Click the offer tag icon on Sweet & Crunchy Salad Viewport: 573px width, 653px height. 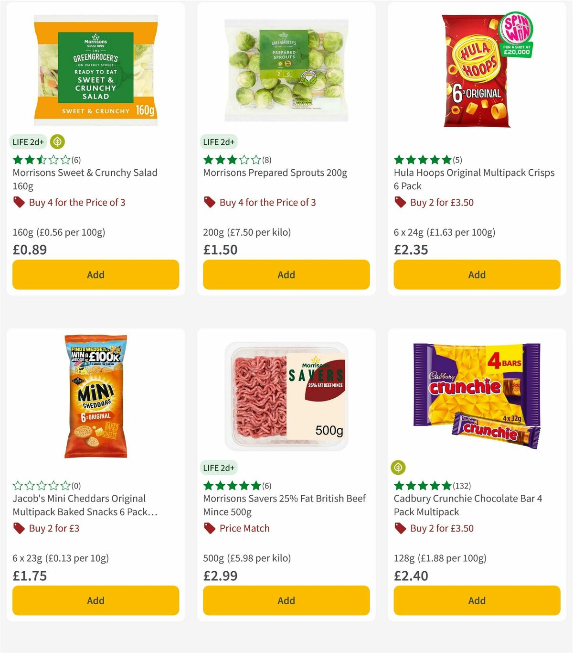tap(18, 202)
